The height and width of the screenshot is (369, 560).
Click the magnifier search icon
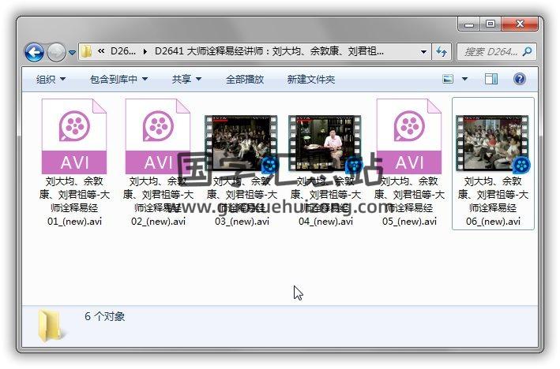[527, 52]
